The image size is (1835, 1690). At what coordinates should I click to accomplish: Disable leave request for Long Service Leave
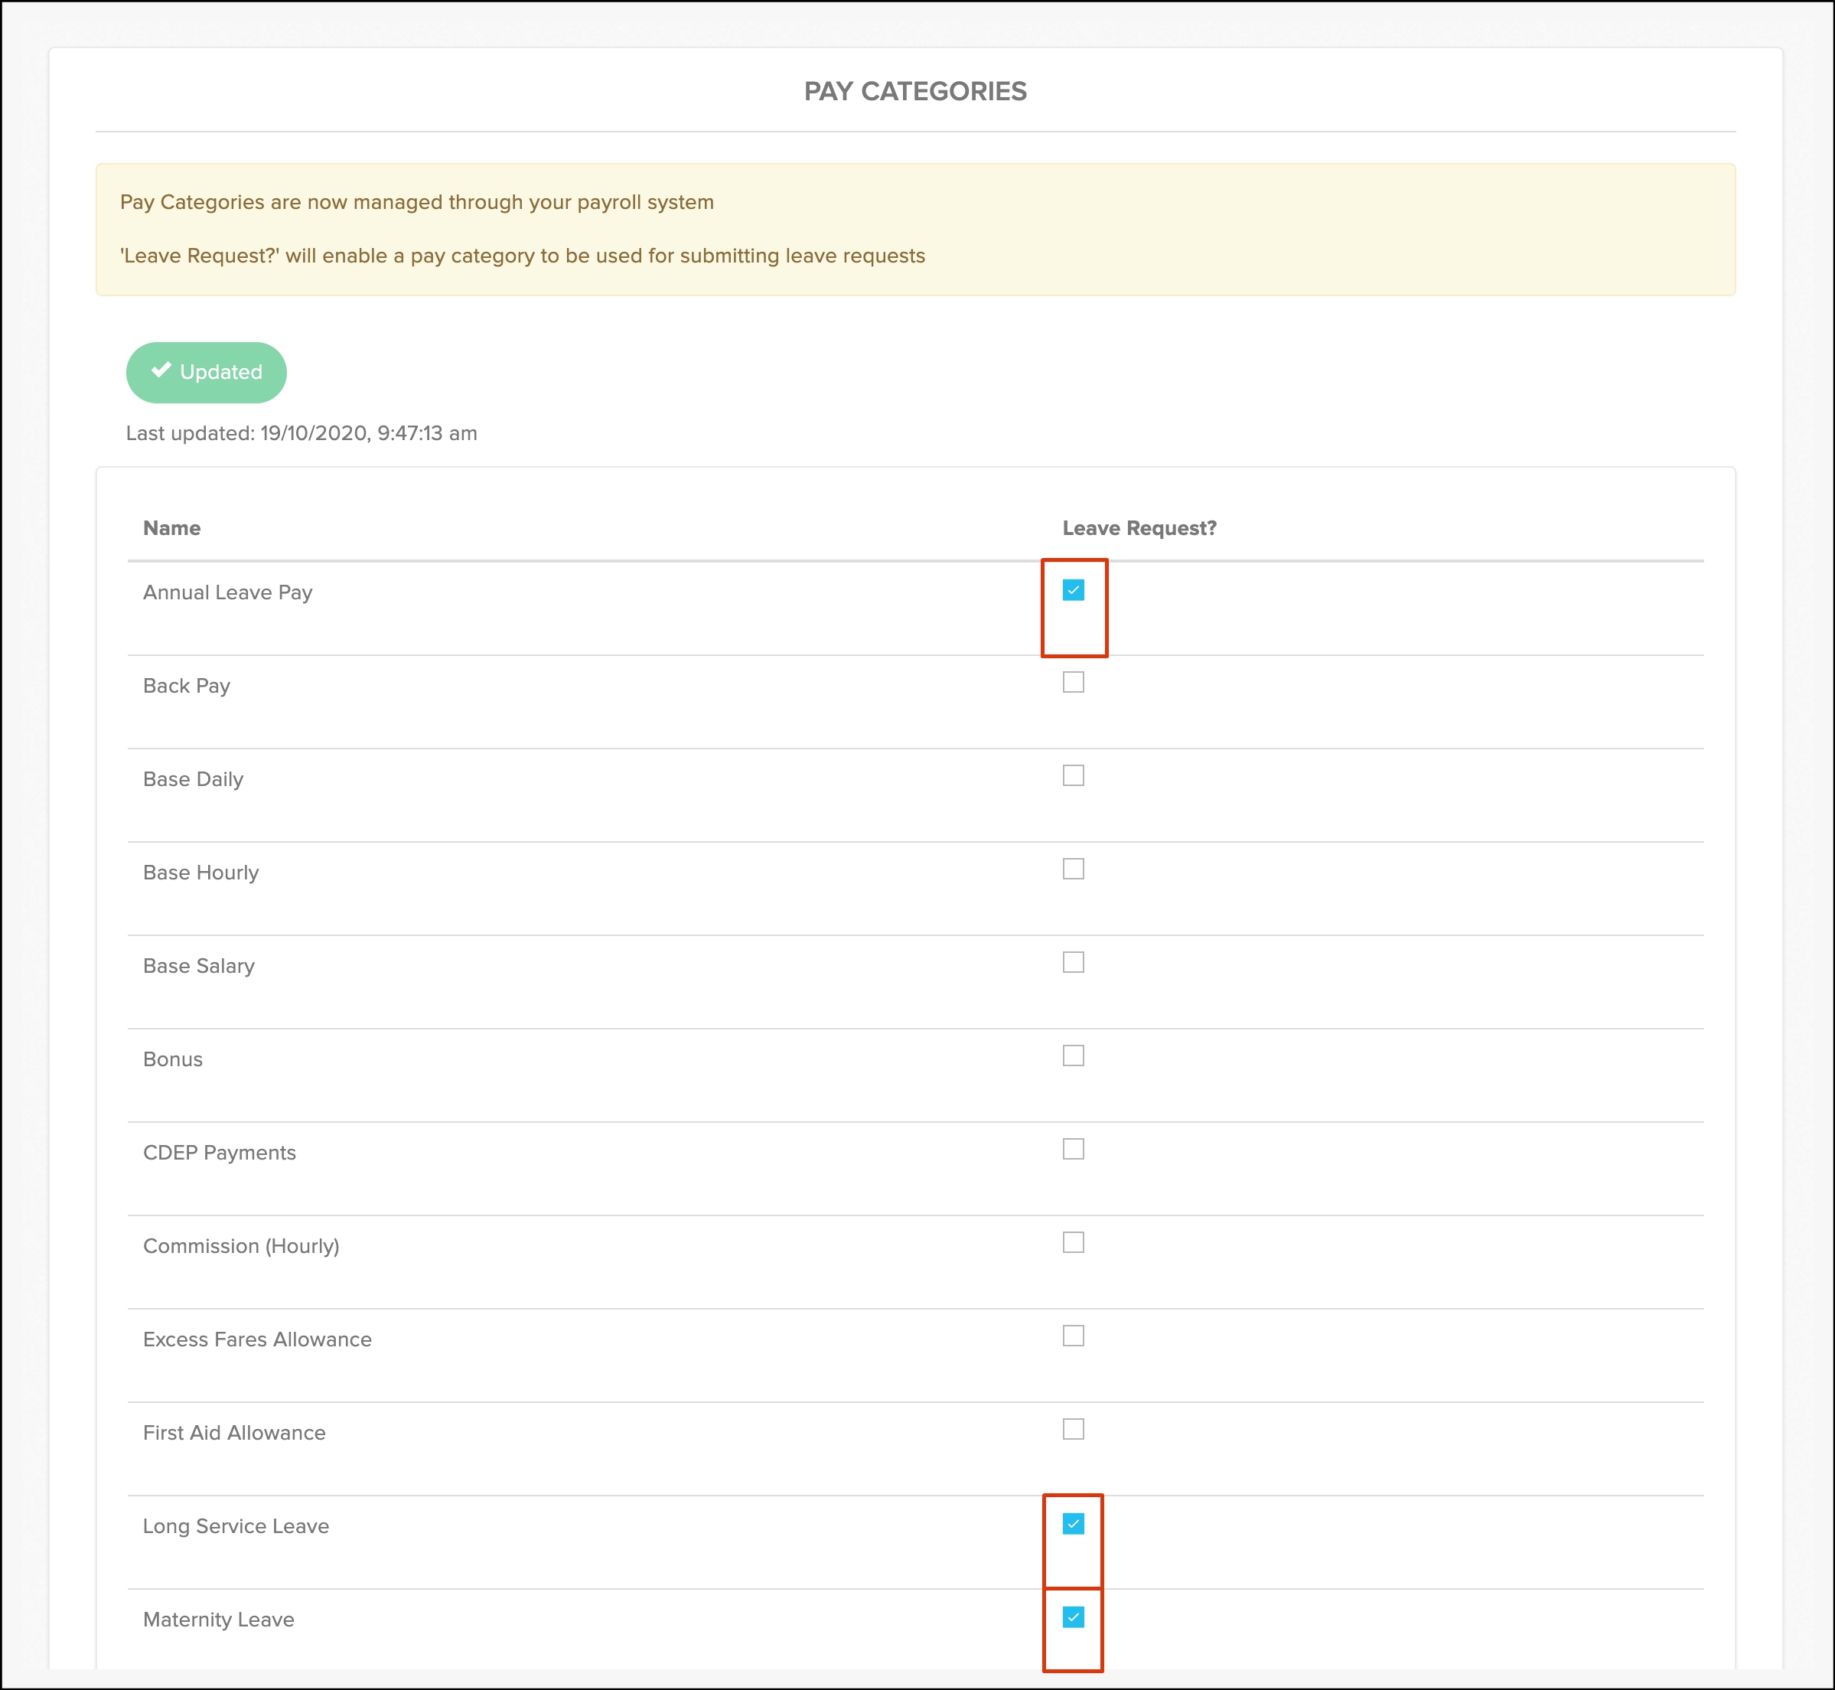coord(1074,1525)
